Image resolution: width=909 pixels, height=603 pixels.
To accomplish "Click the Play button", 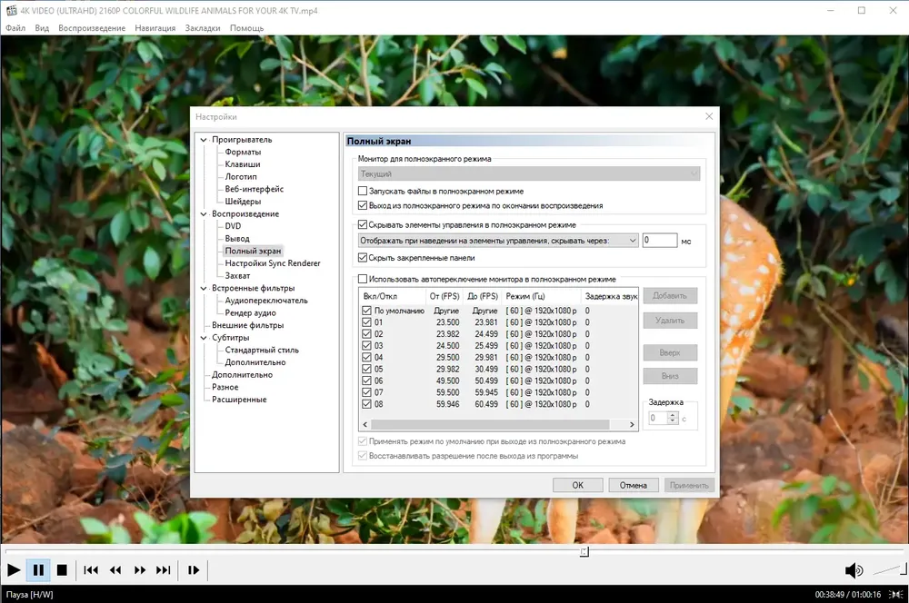I will click(14, 570).
